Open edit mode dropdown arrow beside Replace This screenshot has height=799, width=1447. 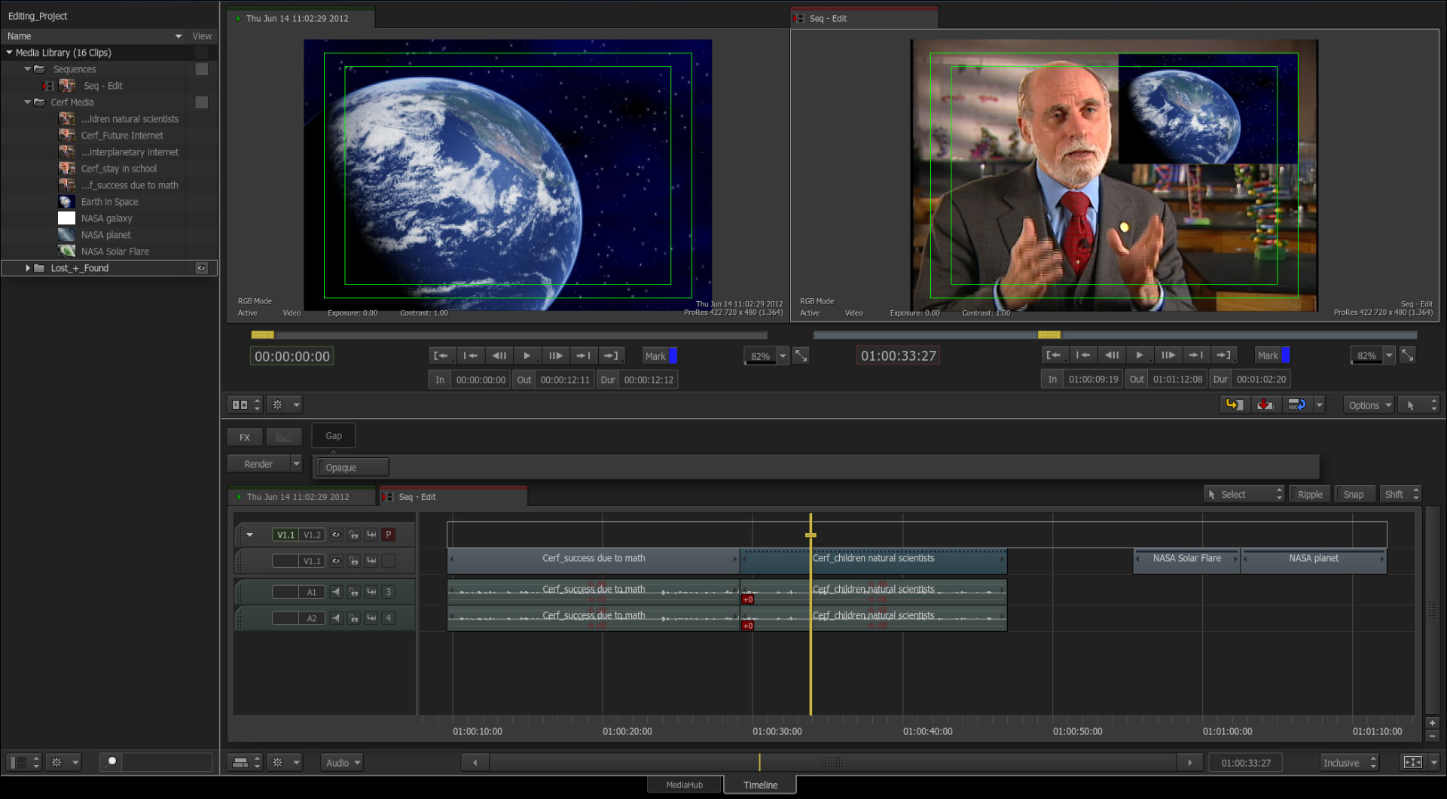pyautogui.click(x=1319, y=404)
